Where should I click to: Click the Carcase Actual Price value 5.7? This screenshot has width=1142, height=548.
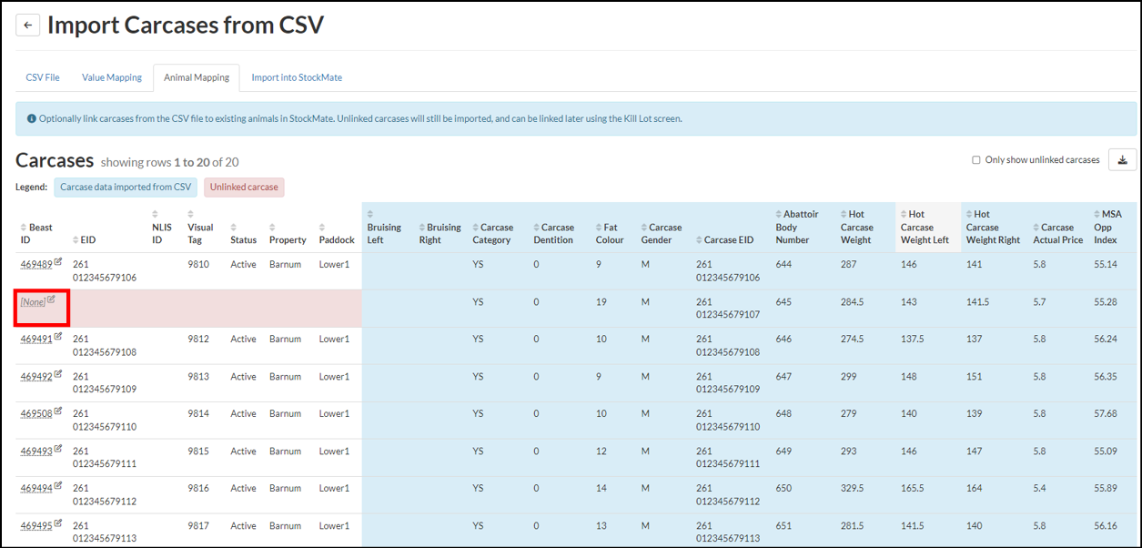[x=1040, y=302]
